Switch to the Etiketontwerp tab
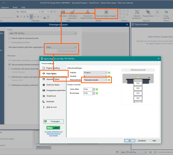 (x=43, y=147)
